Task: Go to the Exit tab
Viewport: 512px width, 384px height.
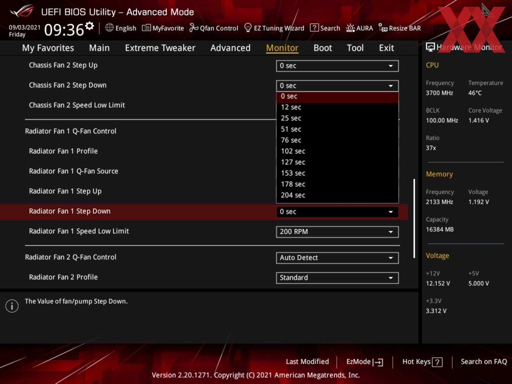Action: pyautogui.click(x=386, y=48)
